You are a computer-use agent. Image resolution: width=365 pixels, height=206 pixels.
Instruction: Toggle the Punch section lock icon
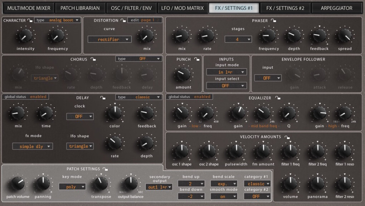[197, 59]
